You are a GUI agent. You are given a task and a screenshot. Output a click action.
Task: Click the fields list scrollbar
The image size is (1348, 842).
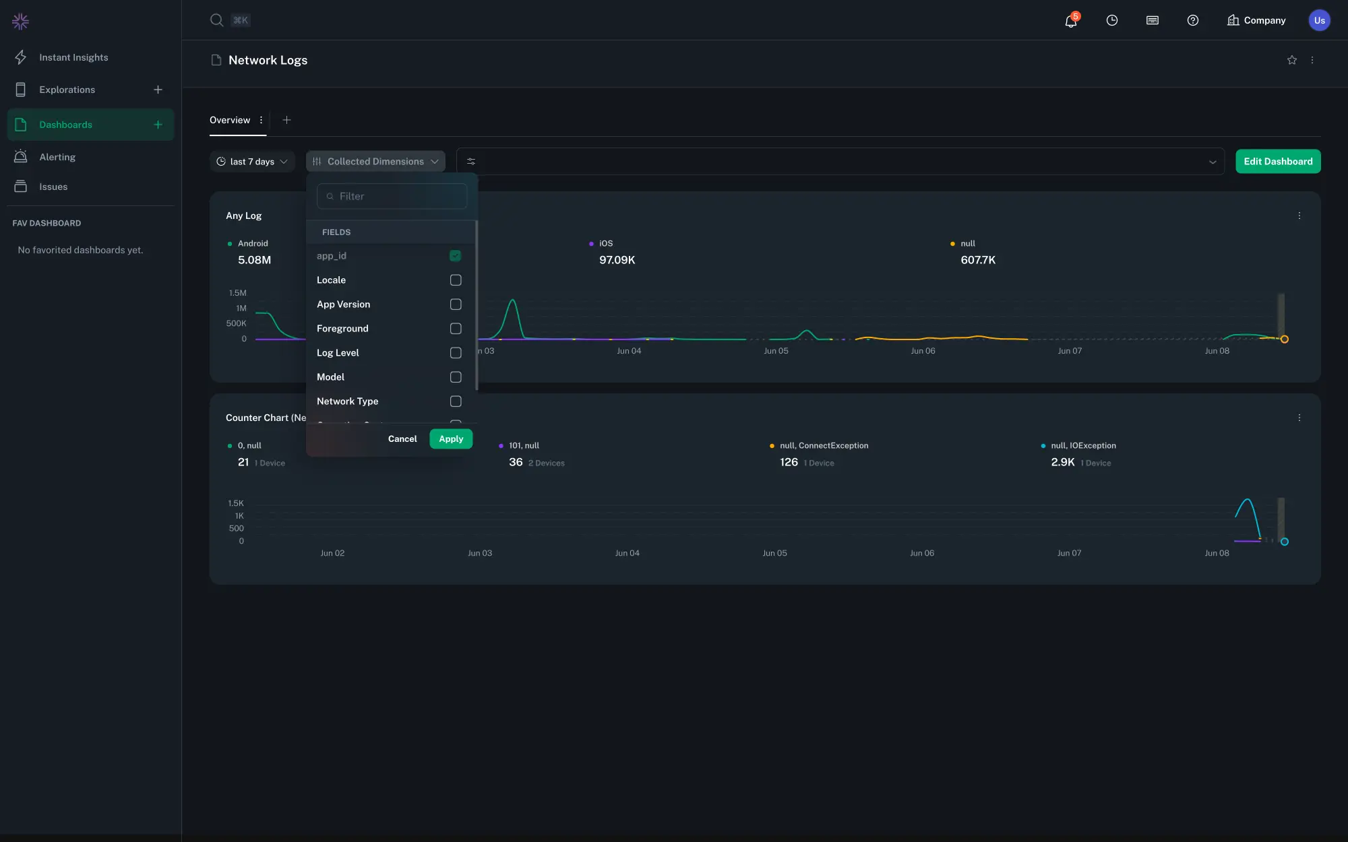pyautogui.click(x=477, y=306)
